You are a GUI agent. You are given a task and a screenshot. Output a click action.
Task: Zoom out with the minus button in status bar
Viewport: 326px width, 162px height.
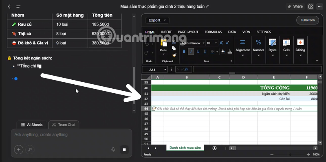[272, 155]
